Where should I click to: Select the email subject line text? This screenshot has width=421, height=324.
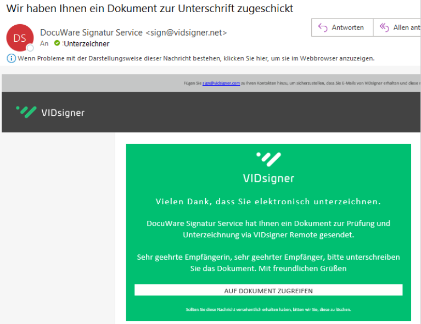[x=150, y=9]
